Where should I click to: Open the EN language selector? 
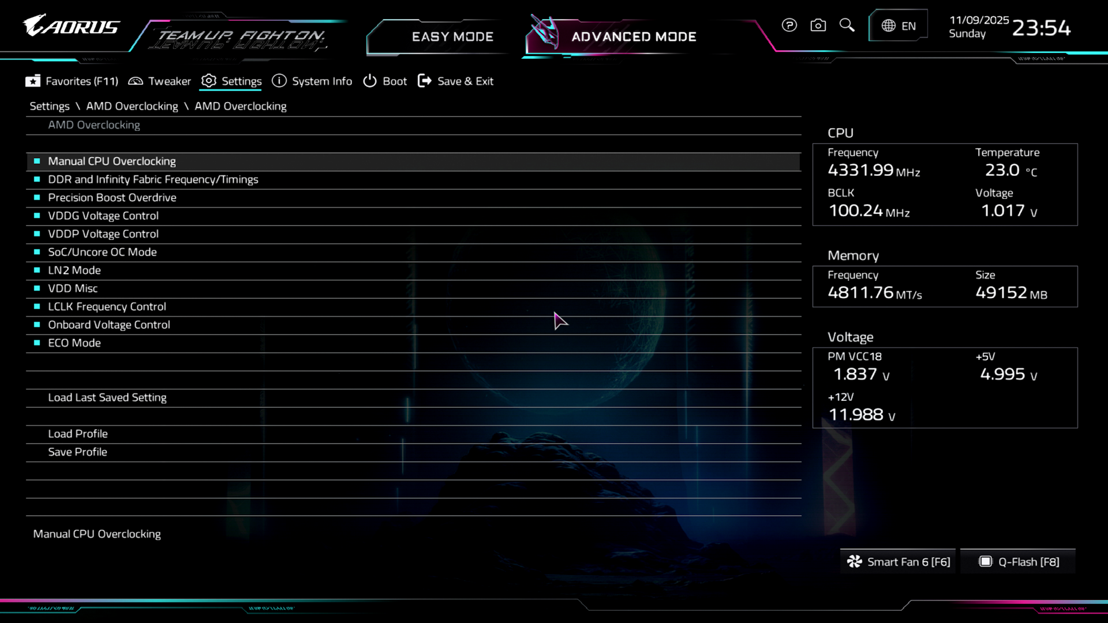(898, 26)
